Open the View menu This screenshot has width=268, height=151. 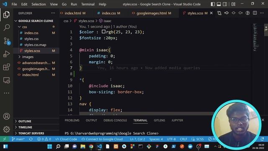coord(54,4)
